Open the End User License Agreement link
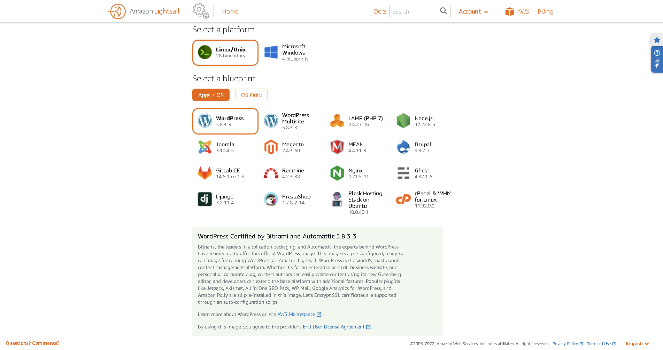The width and height of the screenshot is (663, 350). point(334,327)
